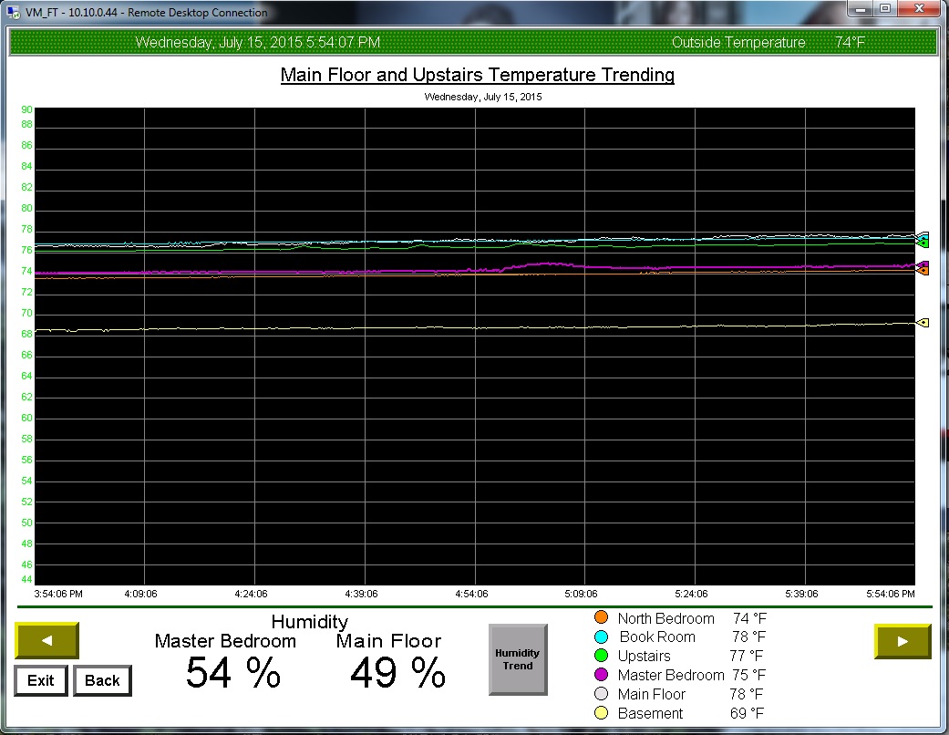
Task: Click the cyan Book Room legend dot
Action: click(x=601, y=637)
